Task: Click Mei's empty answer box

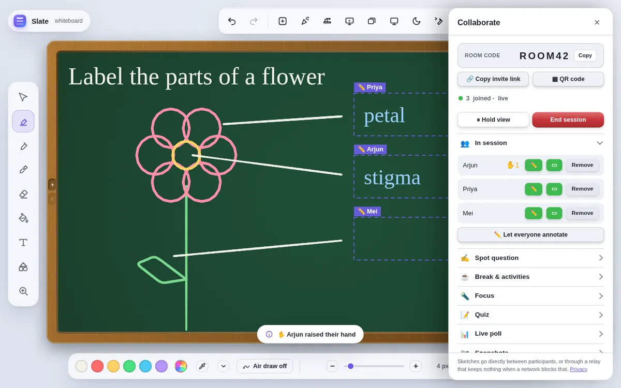Action: [401, 238]
